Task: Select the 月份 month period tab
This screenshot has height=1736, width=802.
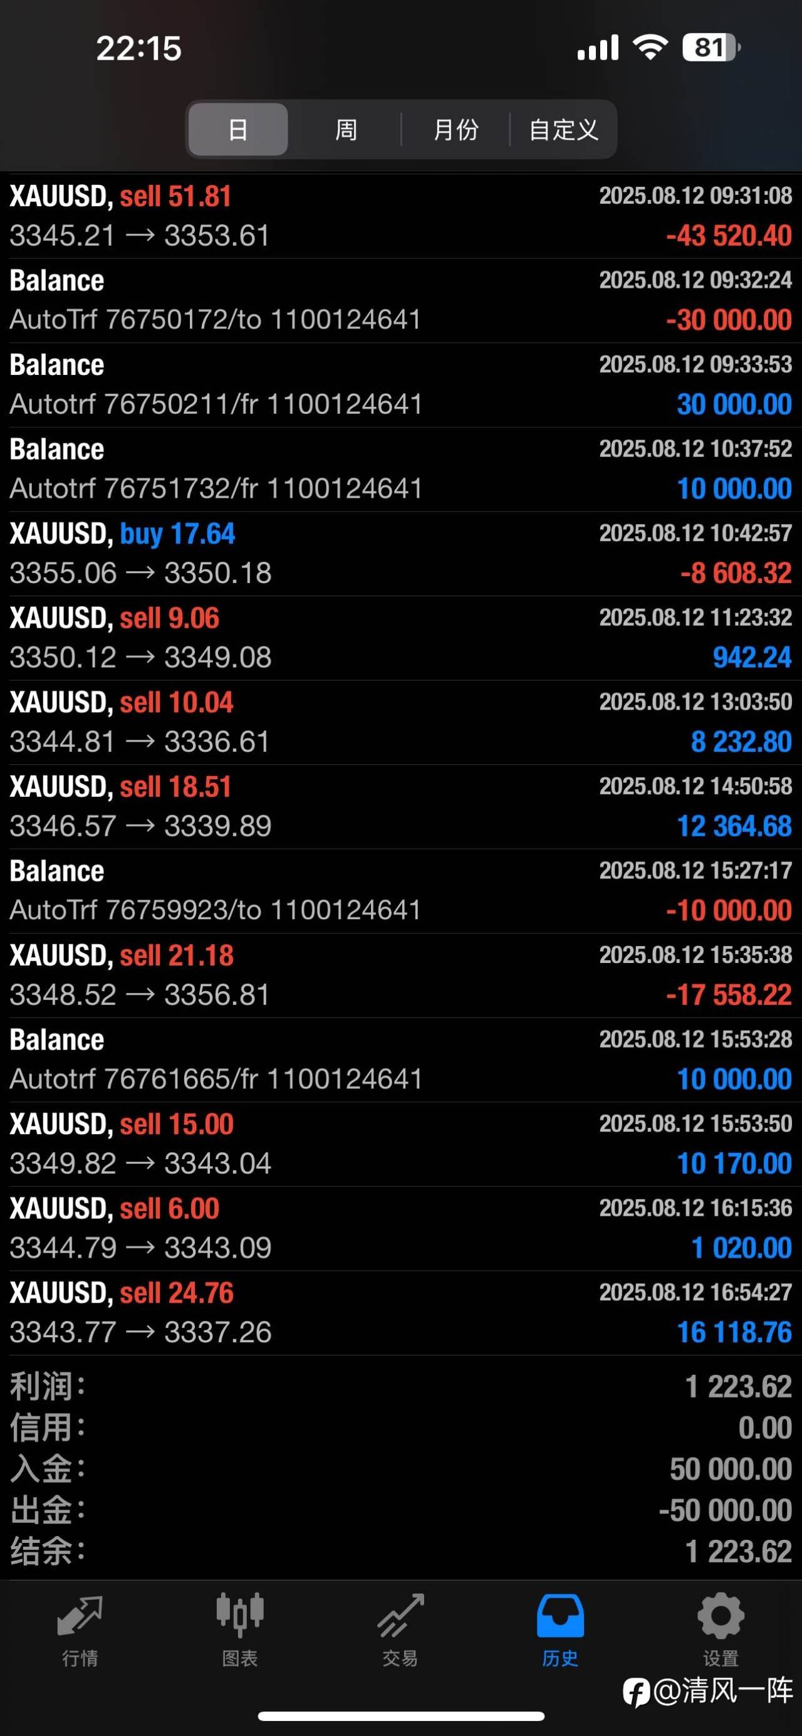Action: pyautogui.click(x=456, y=129)
